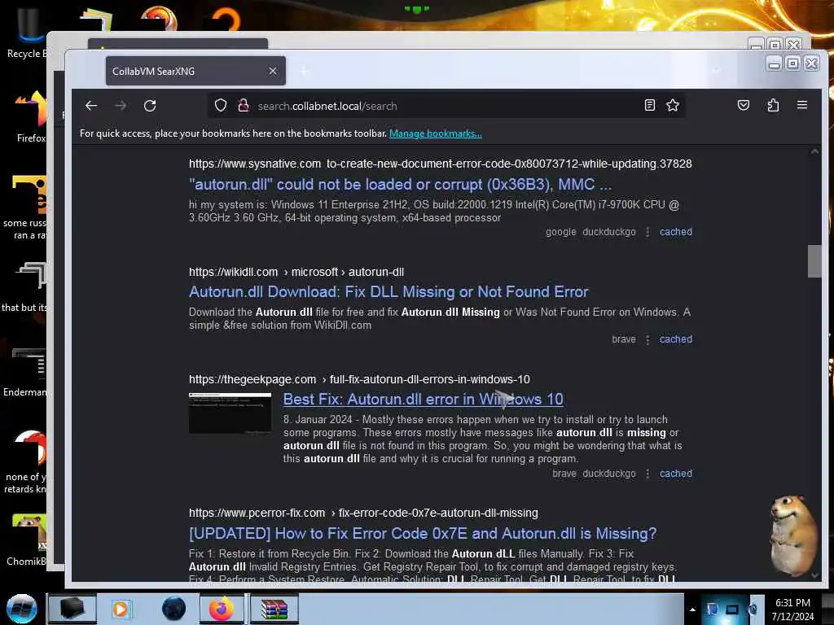The height and width of the screenshot is (625, 834).
Task: Open cached version of wikidll result
Action: (x=675, y=339)
